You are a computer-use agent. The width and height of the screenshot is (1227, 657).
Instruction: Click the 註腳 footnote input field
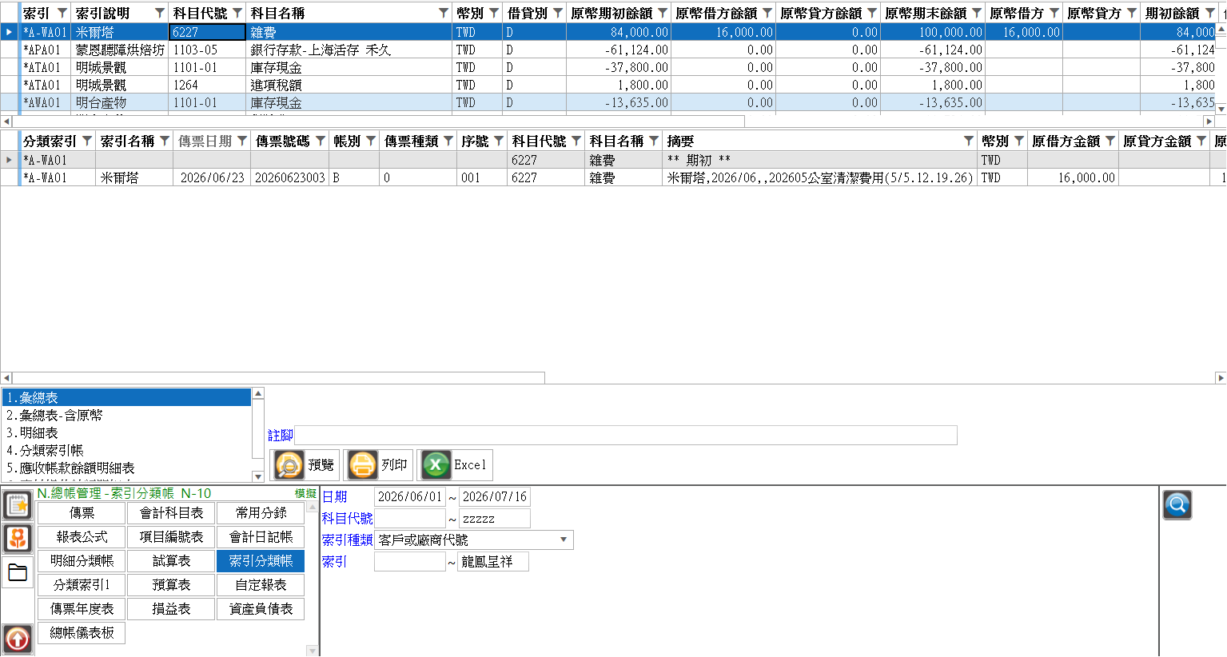point(625,435)
